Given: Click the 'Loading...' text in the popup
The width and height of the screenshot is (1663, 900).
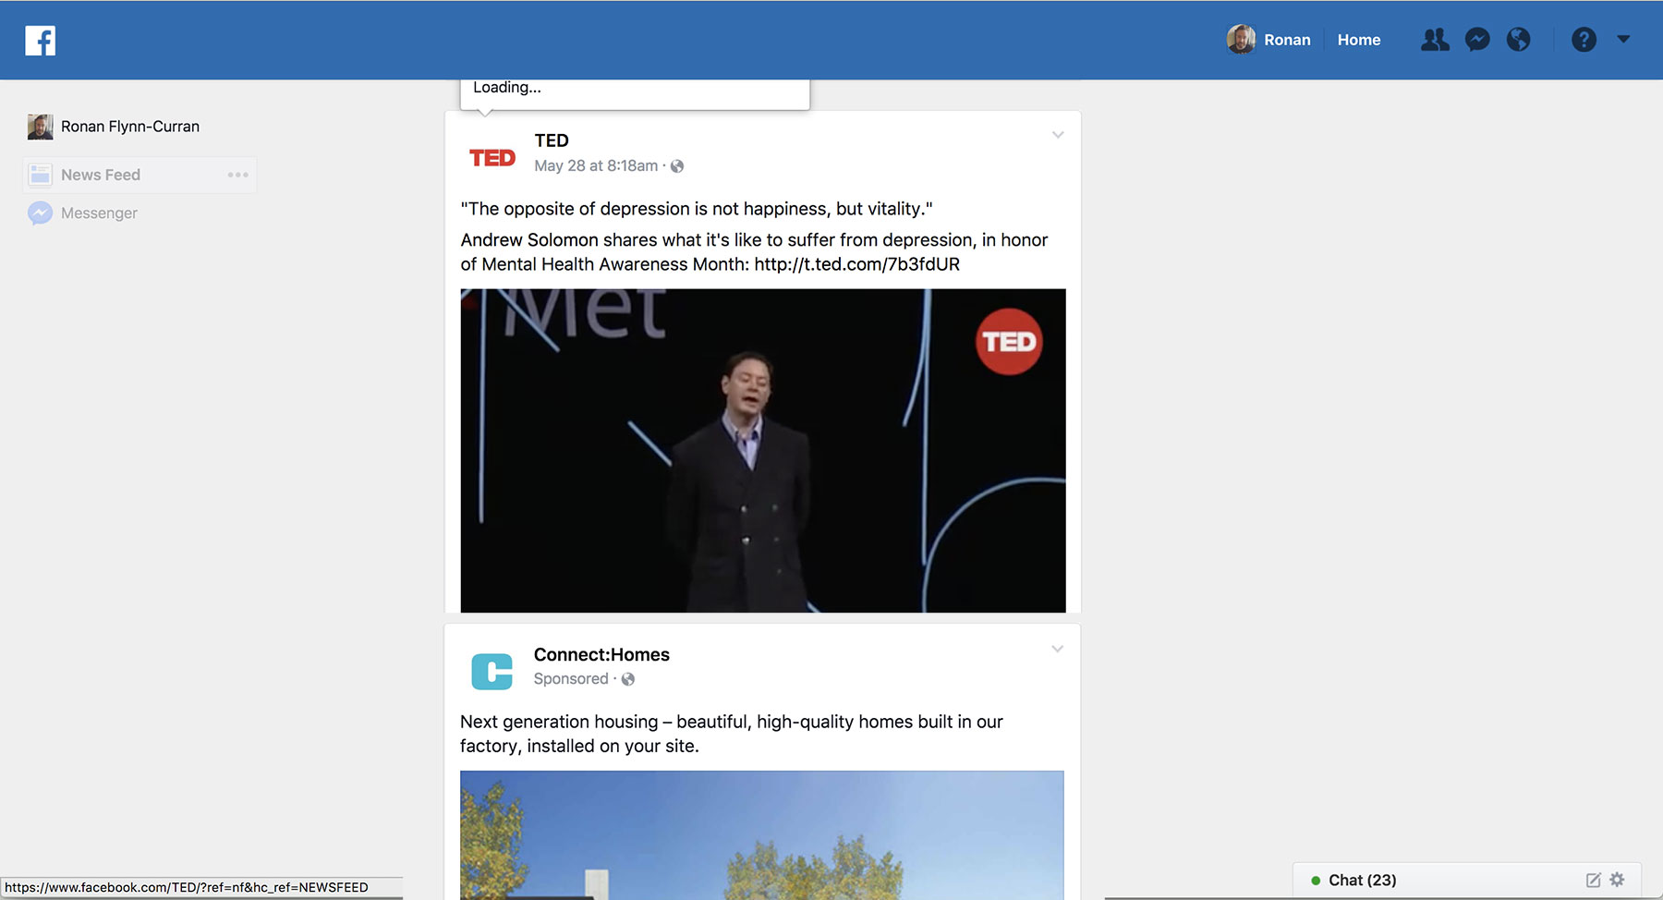Looking at the screenshot, I should [507, 88].
